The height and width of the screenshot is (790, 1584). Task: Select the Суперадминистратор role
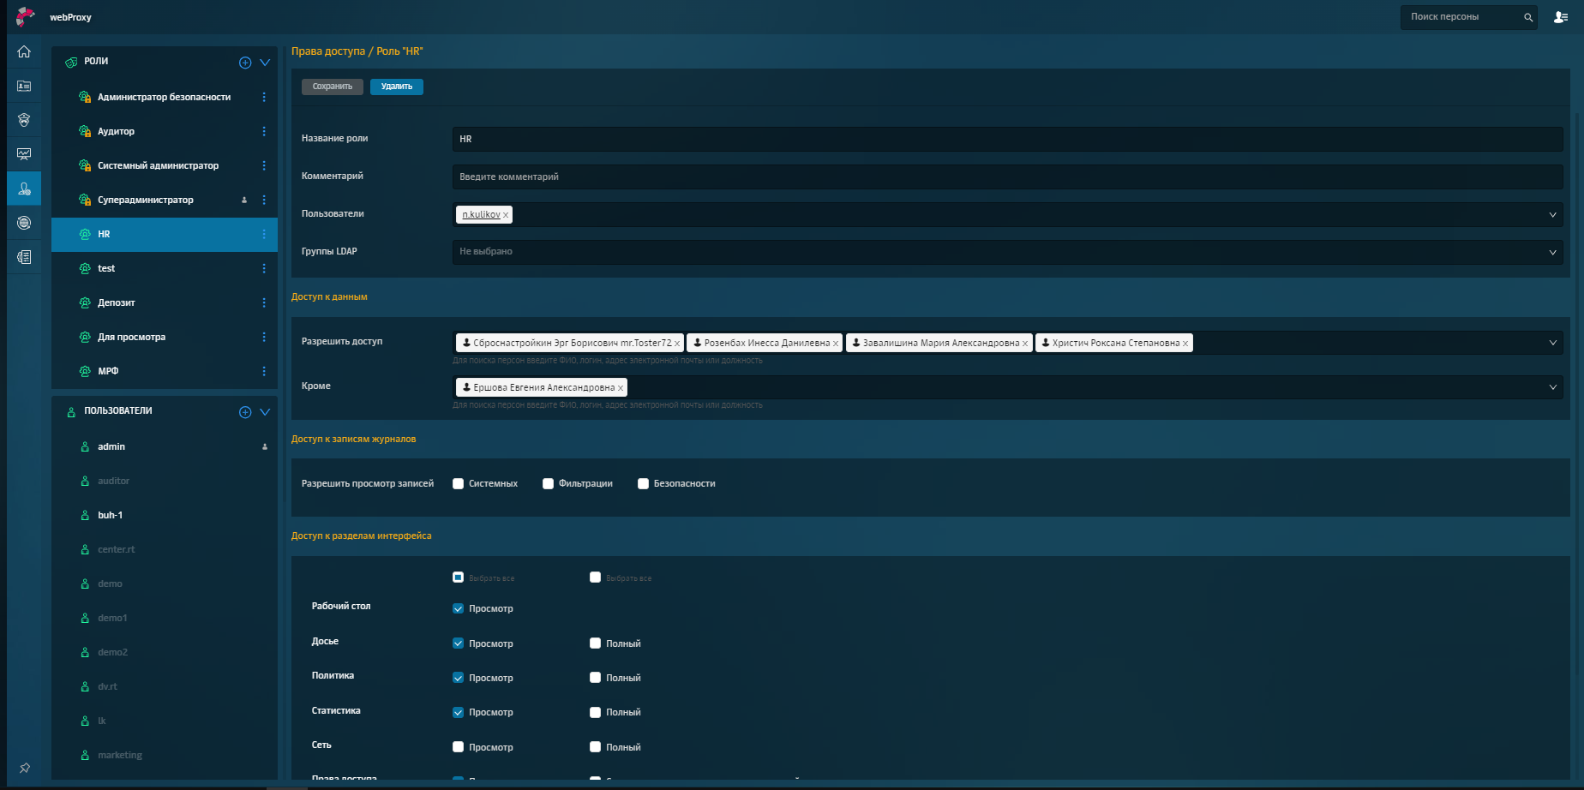pyautogui.click(x=165, y=200)
